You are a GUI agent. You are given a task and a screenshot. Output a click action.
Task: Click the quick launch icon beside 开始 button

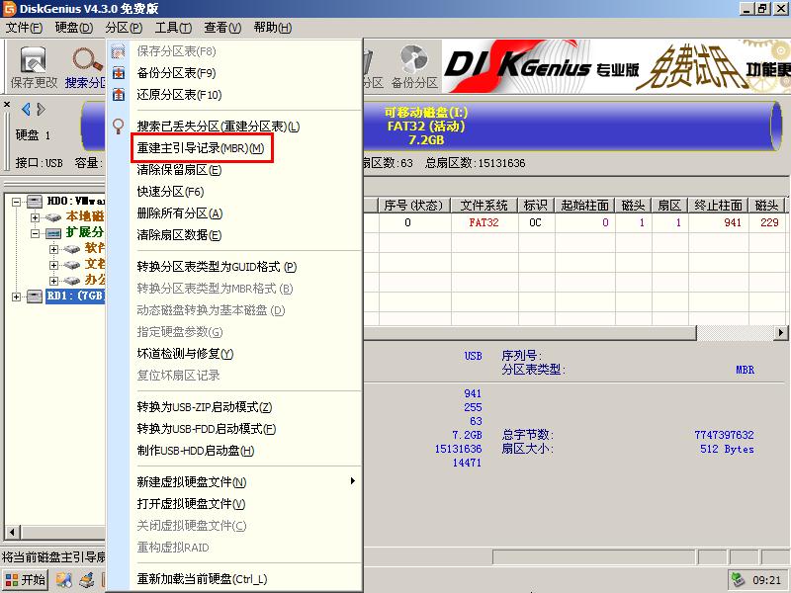63,580
